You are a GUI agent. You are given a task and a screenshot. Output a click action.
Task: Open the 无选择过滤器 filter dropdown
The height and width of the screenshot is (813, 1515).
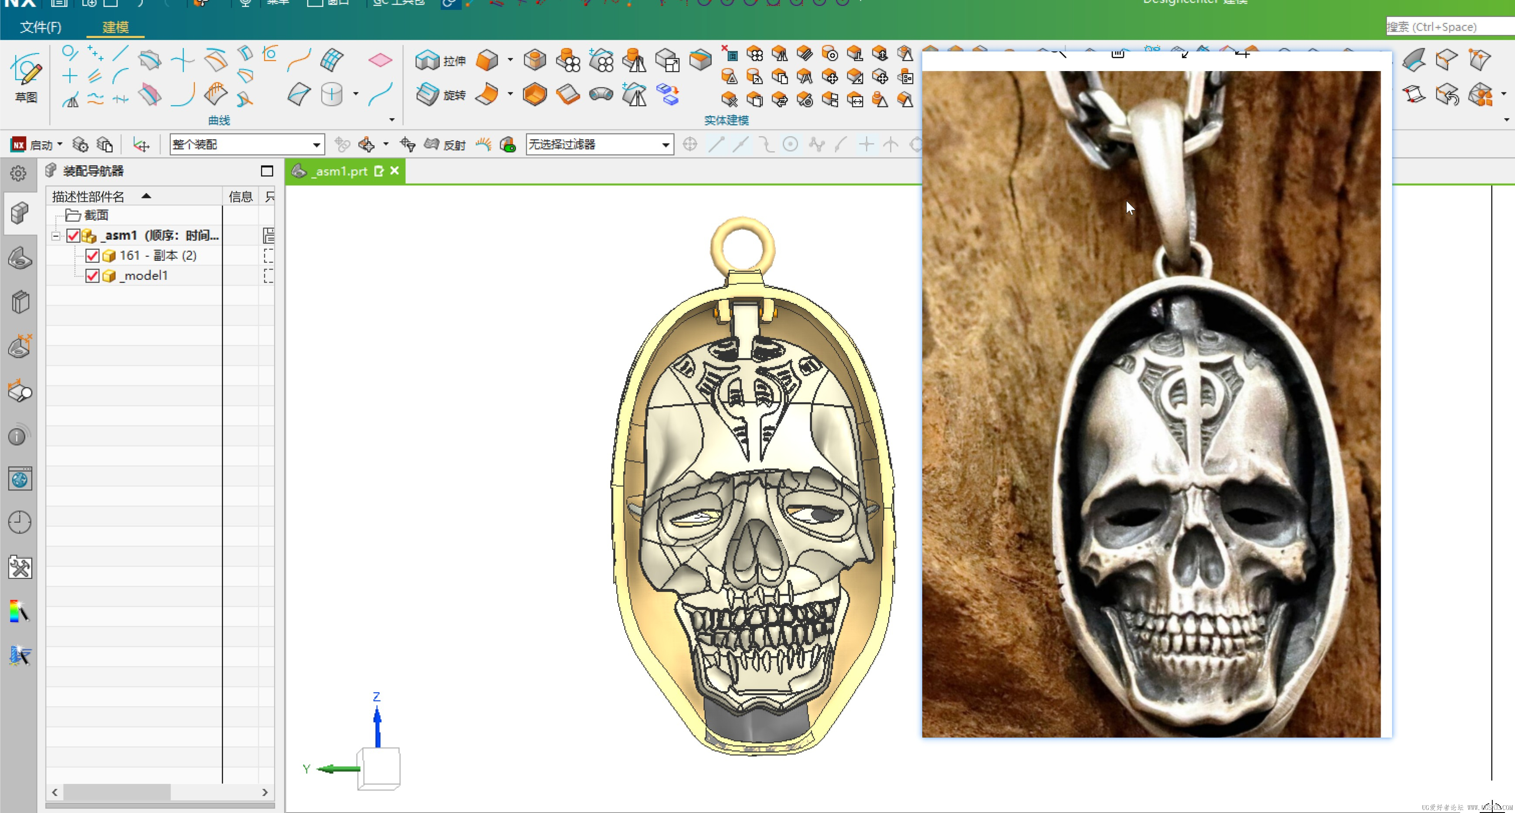coord(665,145)
